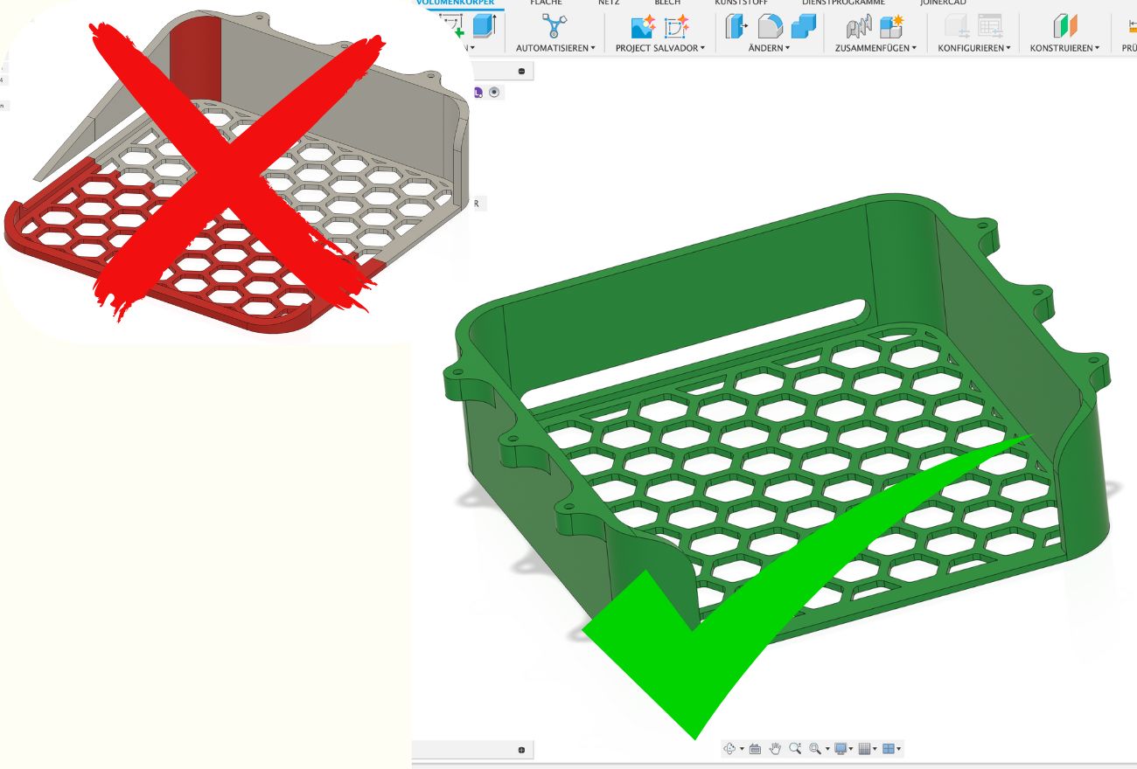Click the Offset Plane icon above Konstruieren
The height and width of the screenshot is (769, 1137).
point(1064,27)
